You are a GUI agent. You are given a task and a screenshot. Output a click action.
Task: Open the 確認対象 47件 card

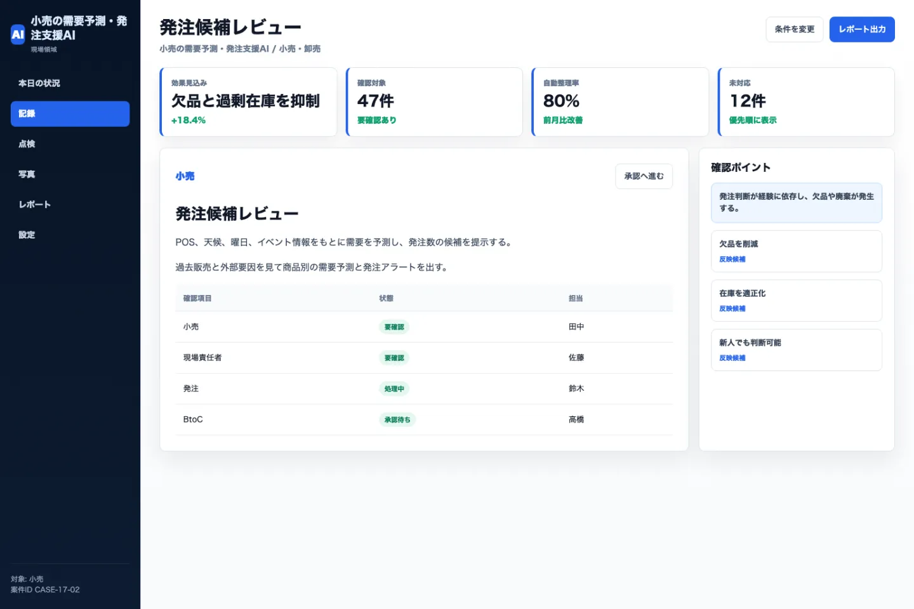click(x=434, y=101)
